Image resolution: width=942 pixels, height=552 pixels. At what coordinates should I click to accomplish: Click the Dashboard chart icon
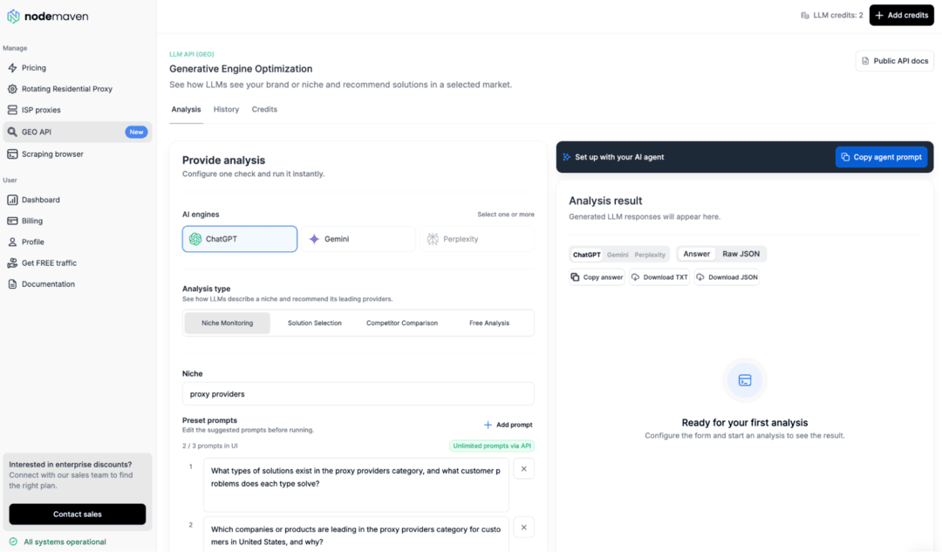pyautogui.click(x=12, y=200)
